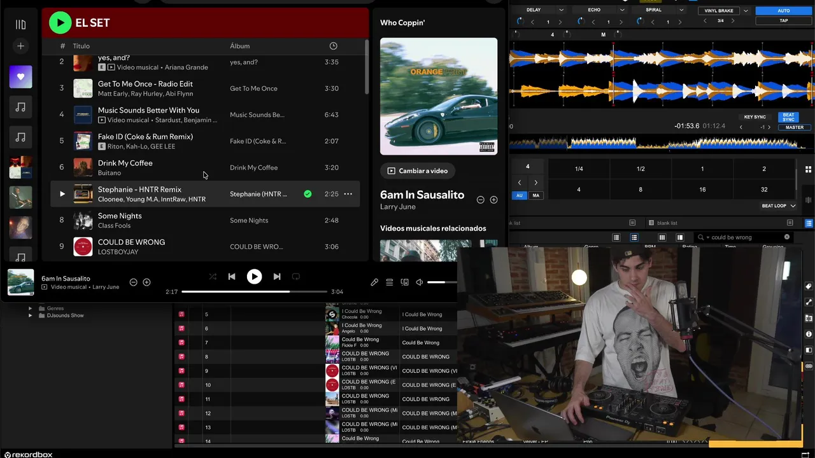The height and width of the screenshot is (458, 815).
Task: Toggle the green saved checkmark on Stephanie
Action: click(x=308, y=194)
